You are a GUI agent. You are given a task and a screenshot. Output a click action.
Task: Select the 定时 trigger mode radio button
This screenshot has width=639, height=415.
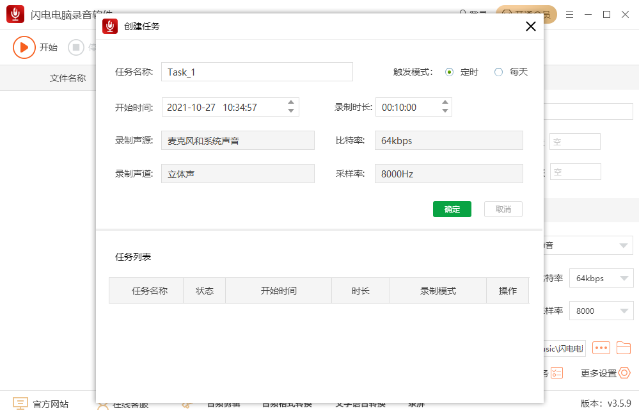tap(450, 72)
